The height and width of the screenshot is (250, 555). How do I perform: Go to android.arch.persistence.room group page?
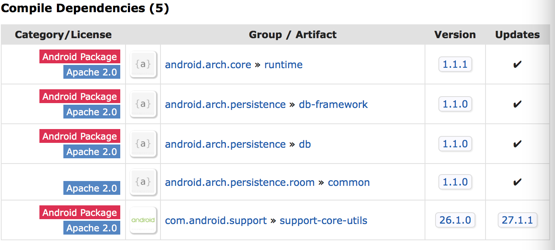click(240, 183)
